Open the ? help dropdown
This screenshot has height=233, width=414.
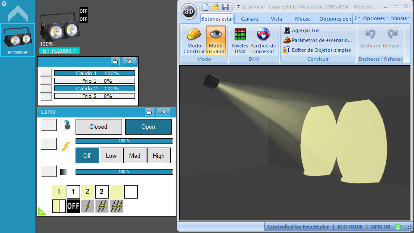pos(357,18)
